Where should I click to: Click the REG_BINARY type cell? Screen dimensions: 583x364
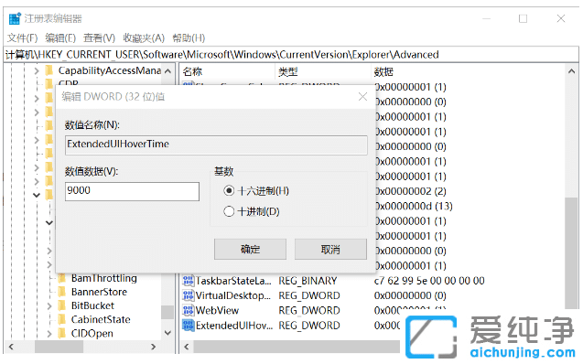tap(308, 281)
